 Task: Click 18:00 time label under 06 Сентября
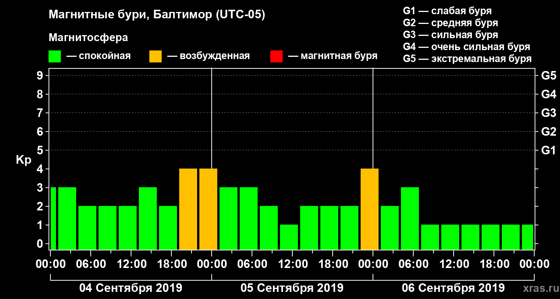494,264
